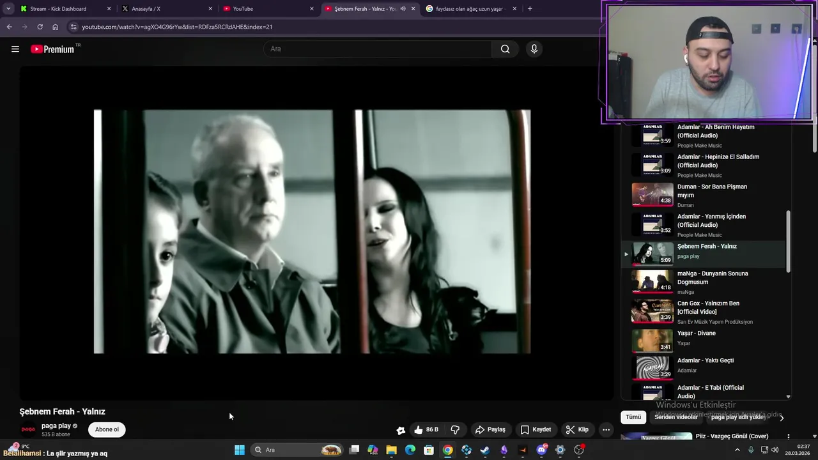818x460 pixels.
Task: Like the video with thumbs up
Action: (426, 429)
